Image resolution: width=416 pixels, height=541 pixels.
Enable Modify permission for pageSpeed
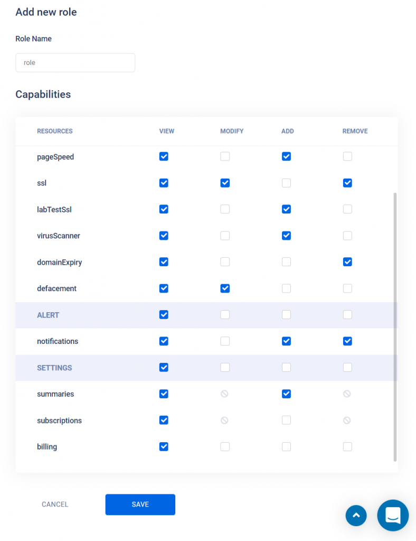click(x=225, y=156)
